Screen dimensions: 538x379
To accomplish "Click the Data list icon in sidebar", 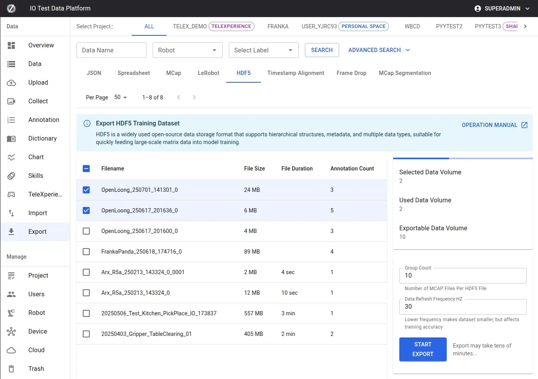I will pos(11,64).
